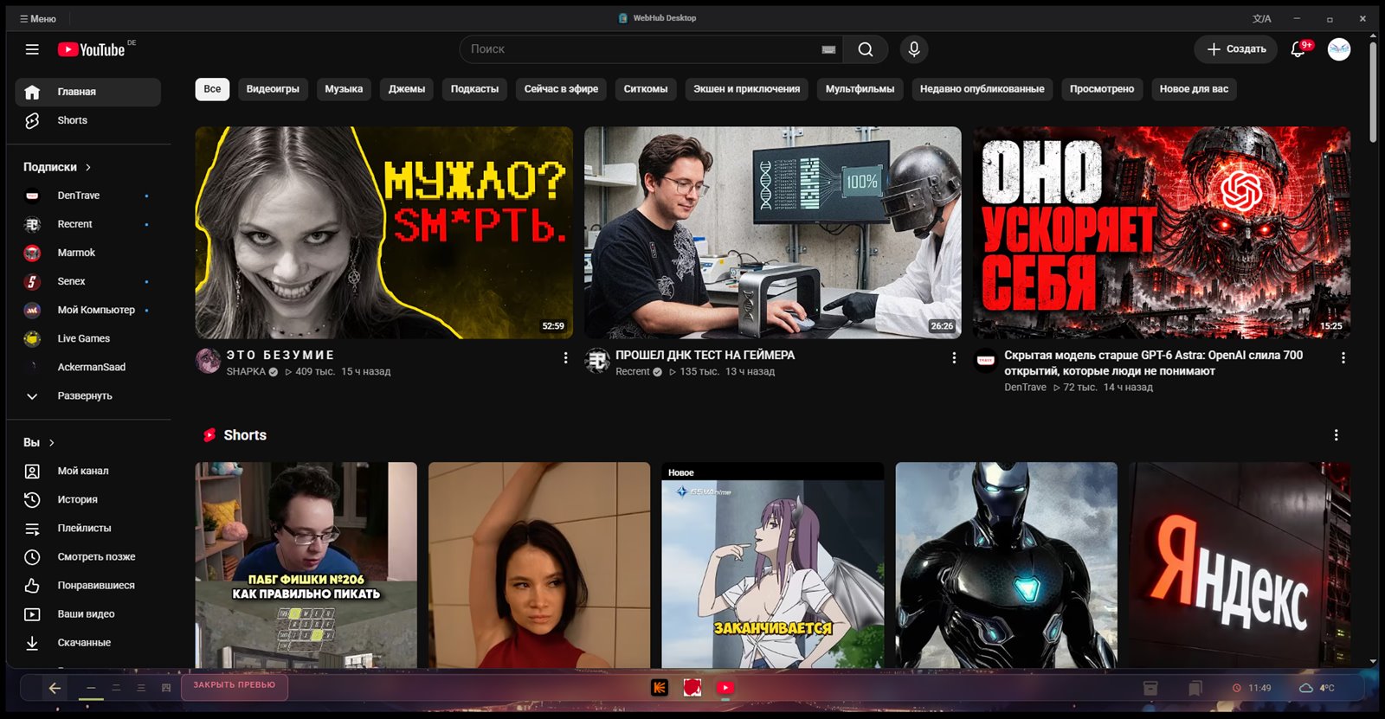
Task: Select the two-line layout icon in bottom bar
Action: (x=115, y=688)
